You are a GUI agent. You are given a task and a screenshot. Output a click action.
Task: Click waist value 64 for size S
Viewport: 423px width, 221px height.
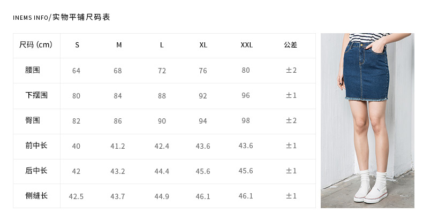[x=76, y=71]
